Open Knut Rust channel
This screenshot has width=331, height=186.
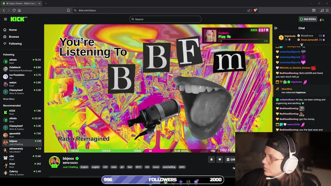coord(22,165)
